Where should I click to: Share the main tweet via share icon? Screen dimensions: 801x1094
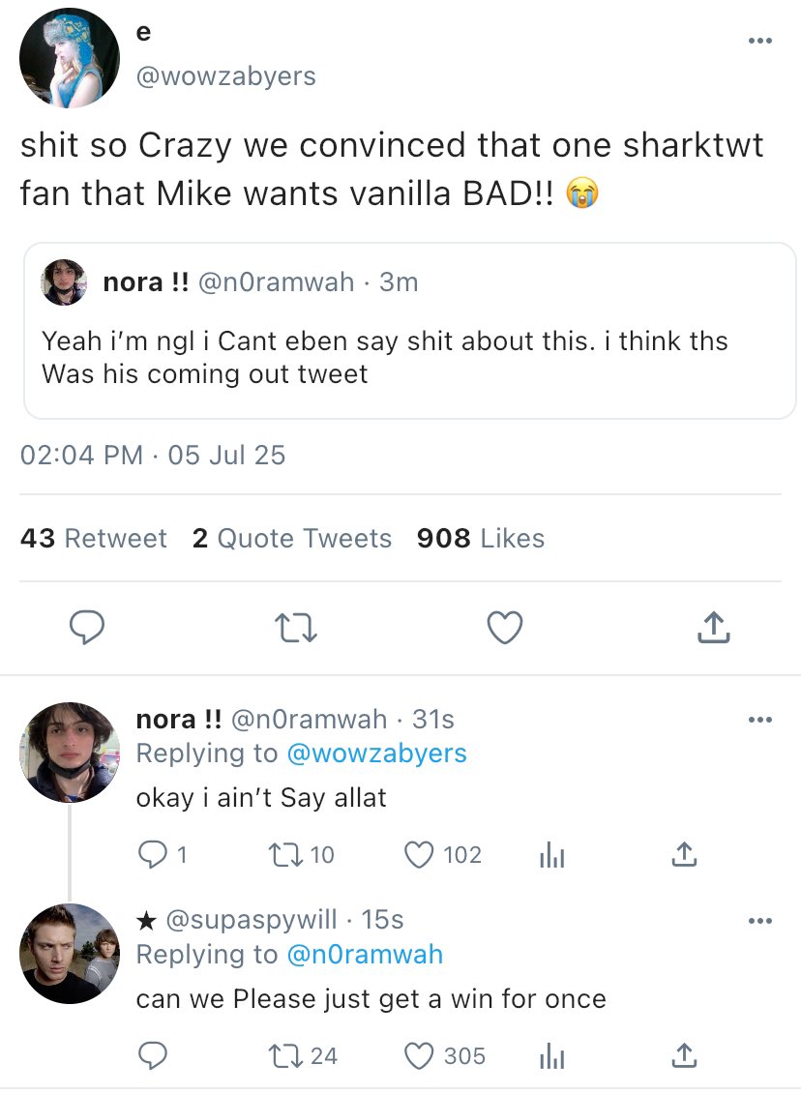tap(712, 629)
